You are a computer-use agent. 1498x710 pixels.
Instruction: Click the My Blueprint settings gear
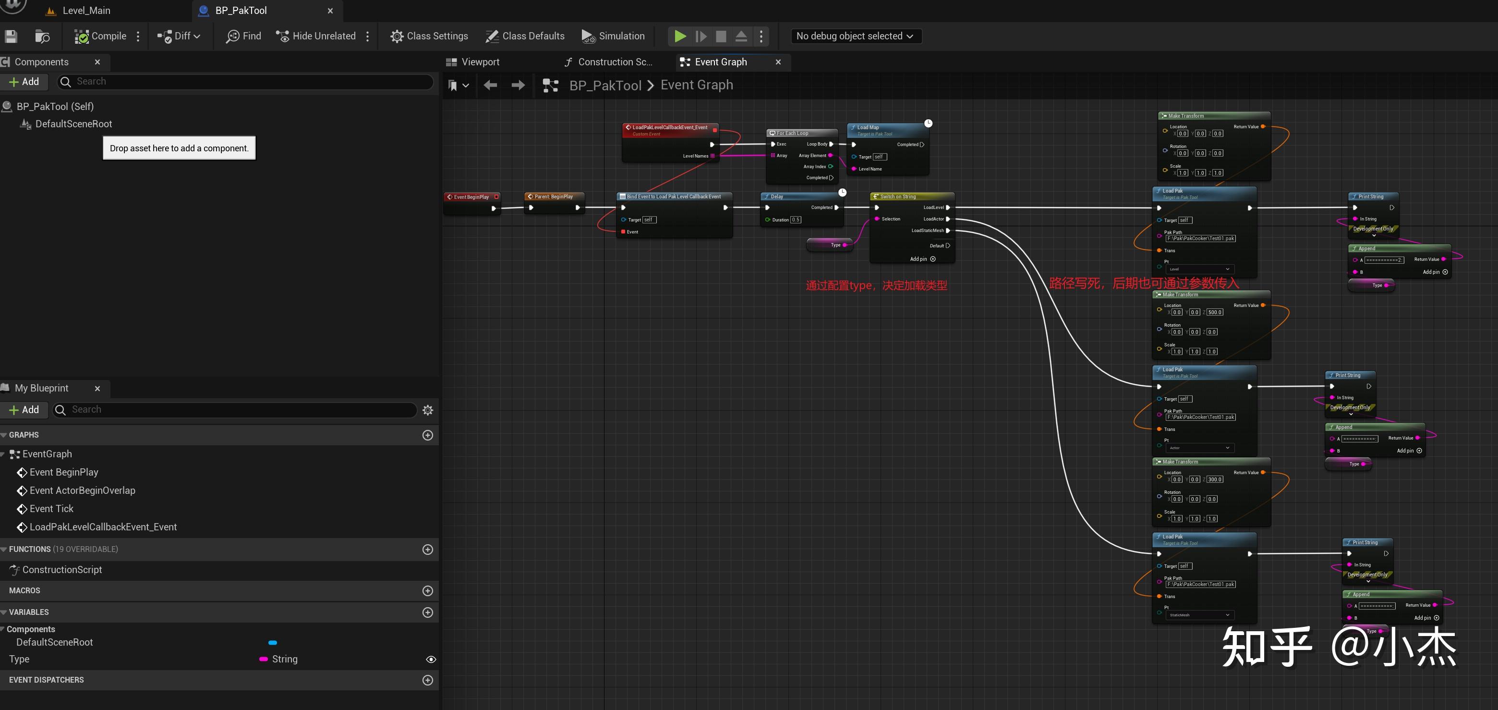pos(428,410)
